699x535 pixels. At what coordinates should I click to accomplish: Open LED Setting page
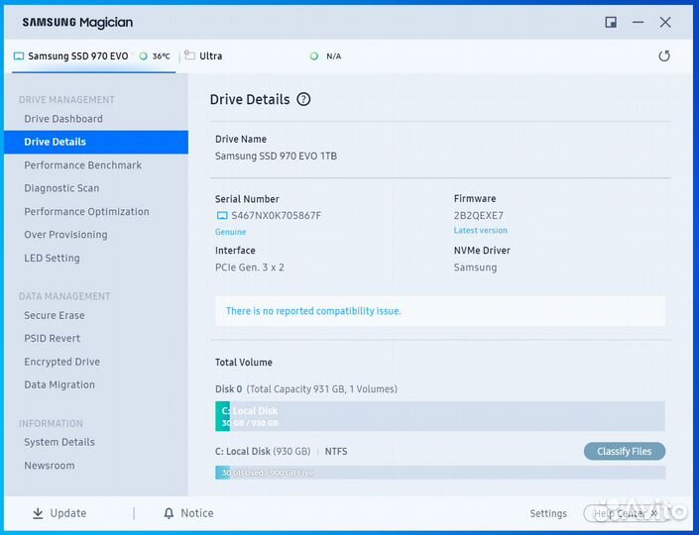click(52, 258)
